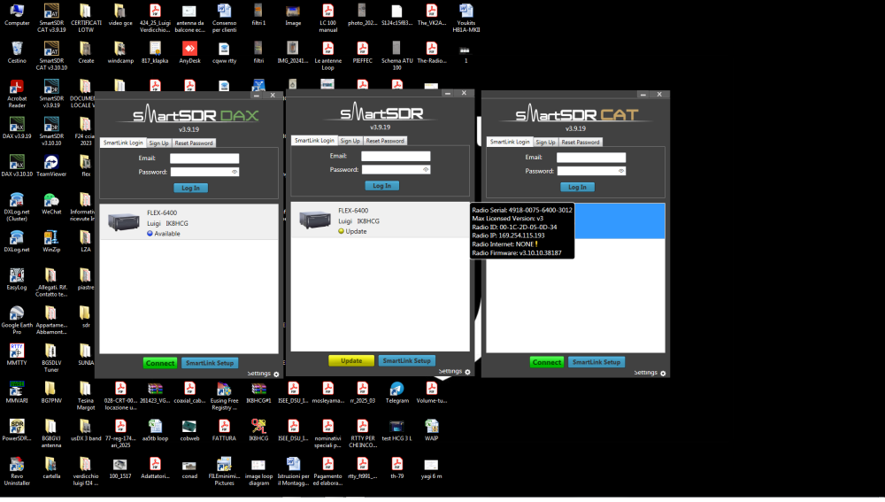Screen dimensions: 885x502
Task: Select FLEX-6400 Update radio in SmartSDR window
Action: pyautogui.click(x=380, y=220)
